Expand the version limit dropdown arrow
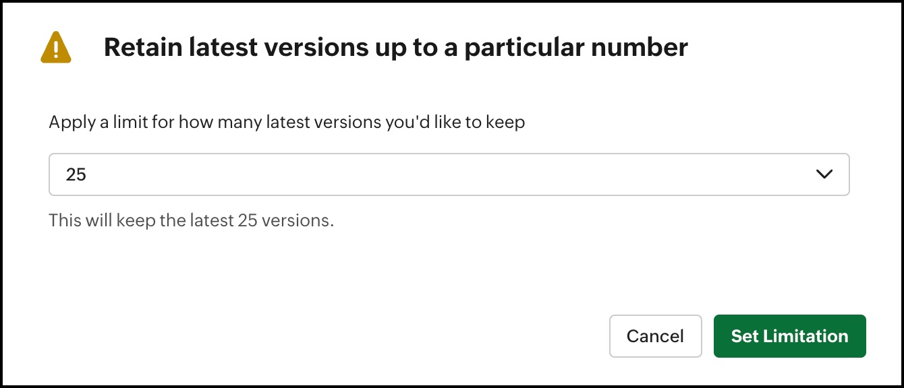The height and width of the screenshot is (388, 904). coord(824,174)
